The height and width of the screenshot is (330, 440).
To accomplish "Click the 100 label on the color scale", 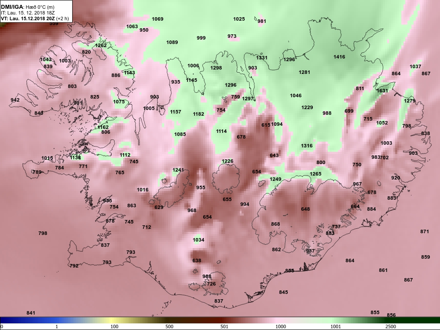I will click(114, 326).
